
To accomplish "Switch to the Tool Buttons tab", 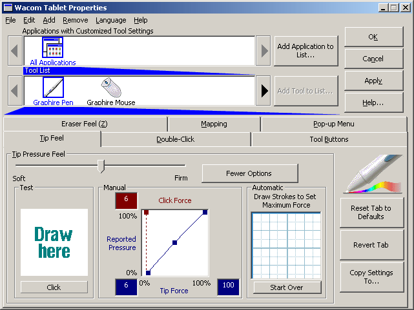I will click(329, 139).
